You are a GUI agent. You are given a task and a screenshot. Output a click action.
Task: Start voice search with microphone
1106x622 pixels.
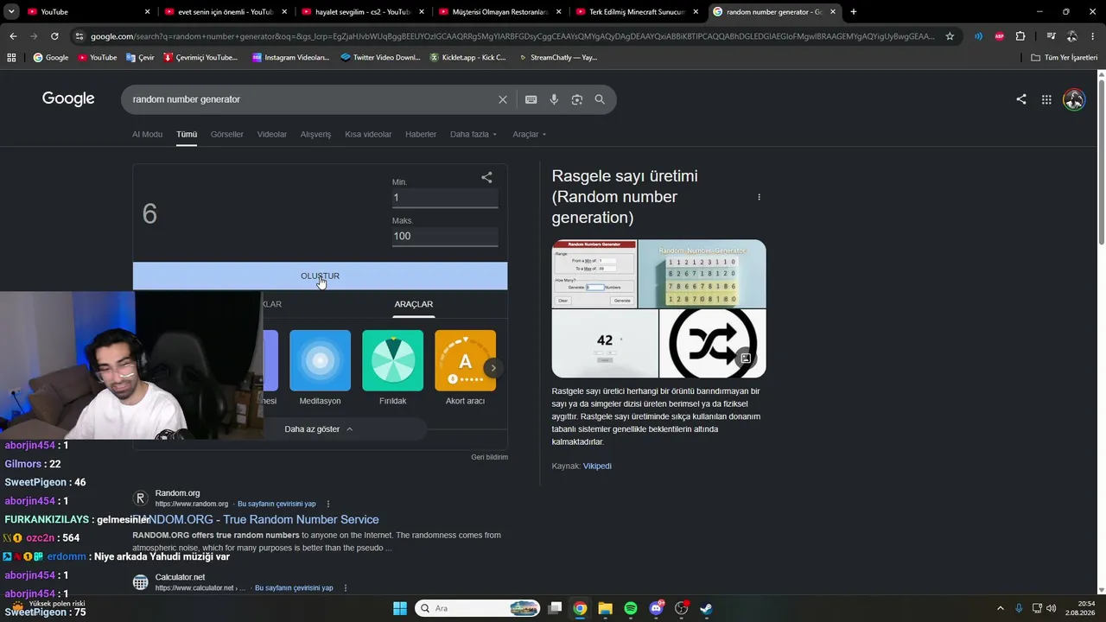pyautogui.click(x=554, y=99)
